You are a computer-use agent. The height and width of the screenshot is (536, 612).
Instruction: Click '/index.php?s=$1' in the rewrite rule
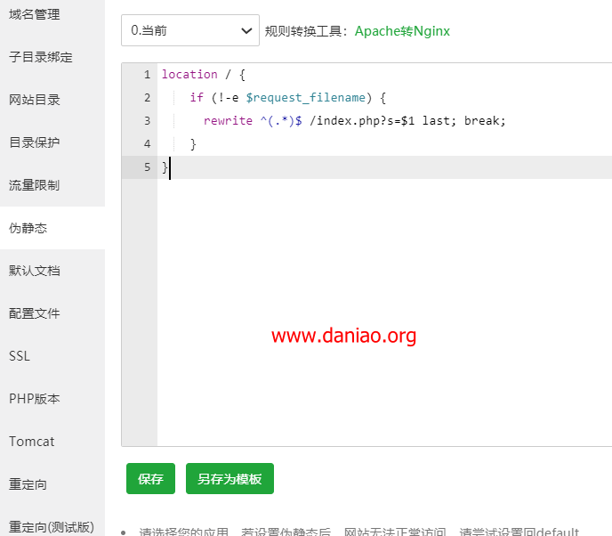tap(362, 121)
